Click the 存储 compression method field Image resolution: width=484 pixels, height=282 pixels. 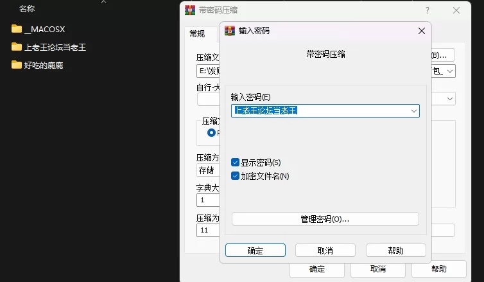[208, 170]
